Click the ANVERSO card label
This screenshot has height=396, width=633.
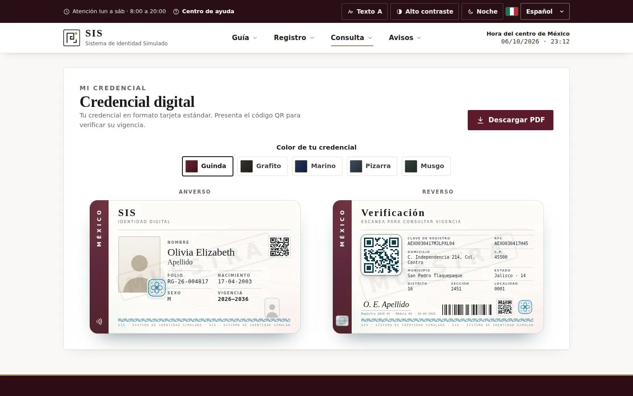click(x=195, y=192)
